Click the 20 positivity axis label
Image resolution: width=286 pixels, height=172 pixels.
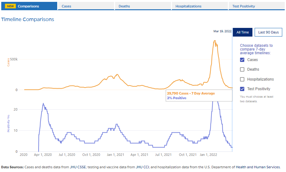(x=16, y=109)
